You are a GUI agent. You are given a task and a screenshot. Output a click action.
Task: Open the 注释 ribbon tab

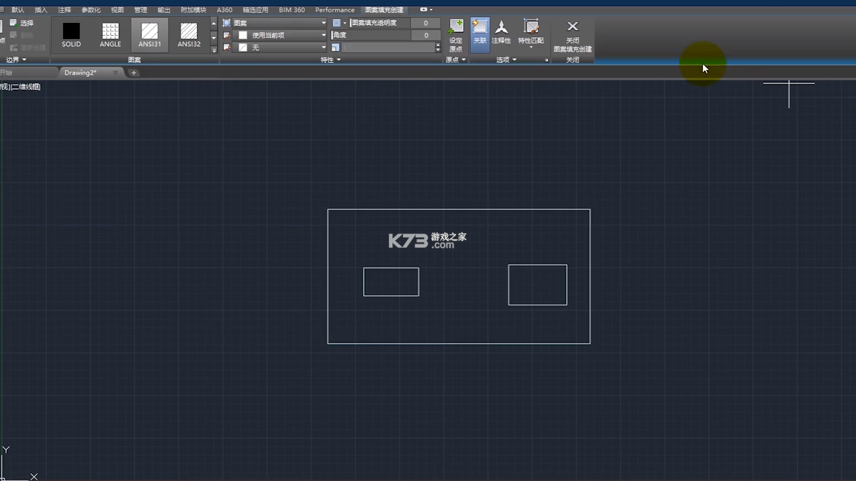(64, 10)
